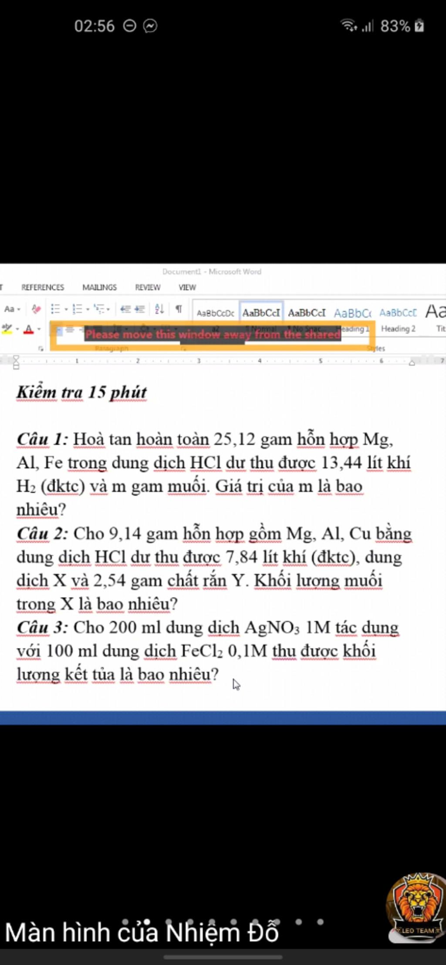Open the Multilevel List dropdown arrow
Image resolution: width=446 pixels, height=965 pixels.
108,309
